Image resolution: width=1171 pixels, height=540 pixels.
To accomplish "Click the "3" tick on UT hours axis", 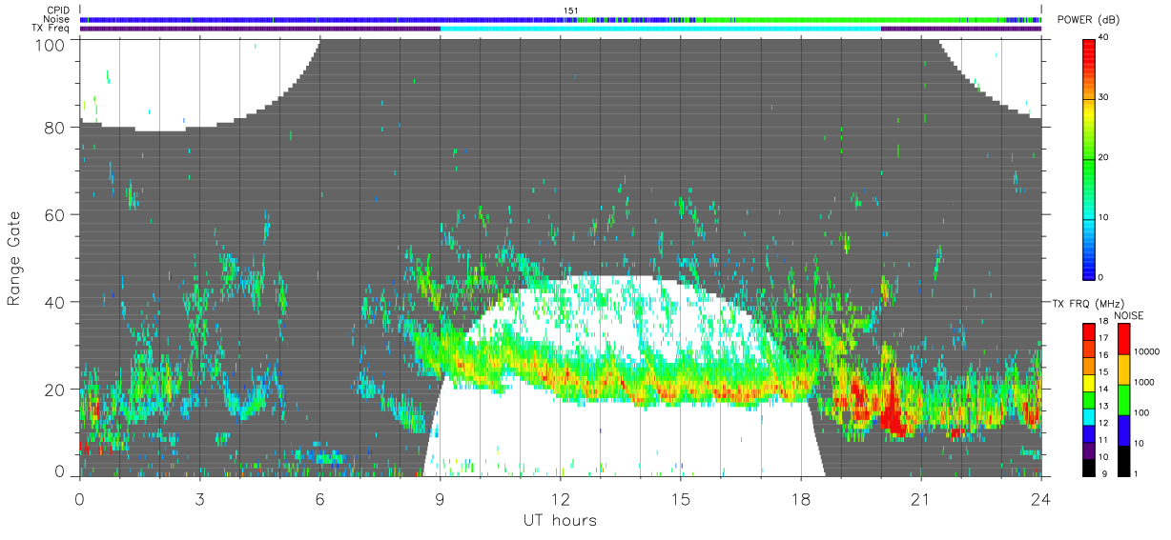I will tap(199, 498).
